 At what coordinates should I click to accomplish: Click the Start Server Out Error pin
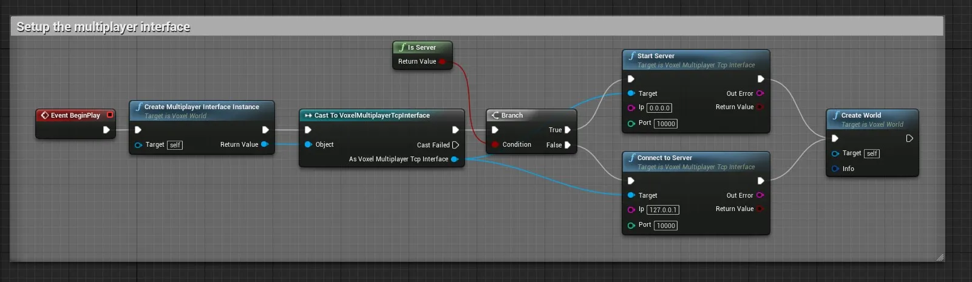pyautogui.click(x=760, y=93)
